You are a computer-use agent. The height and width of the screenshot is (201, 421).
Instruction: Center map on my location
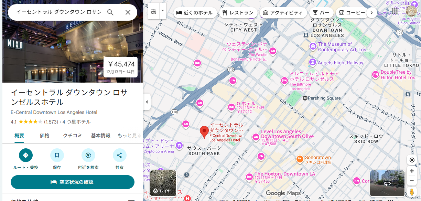[411, 160]
